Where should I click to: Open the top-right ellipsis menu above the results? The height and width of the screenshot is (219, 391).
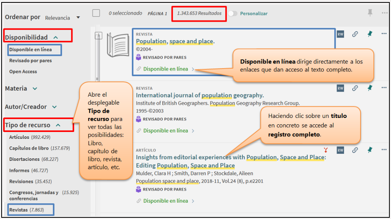pos(384,13)
